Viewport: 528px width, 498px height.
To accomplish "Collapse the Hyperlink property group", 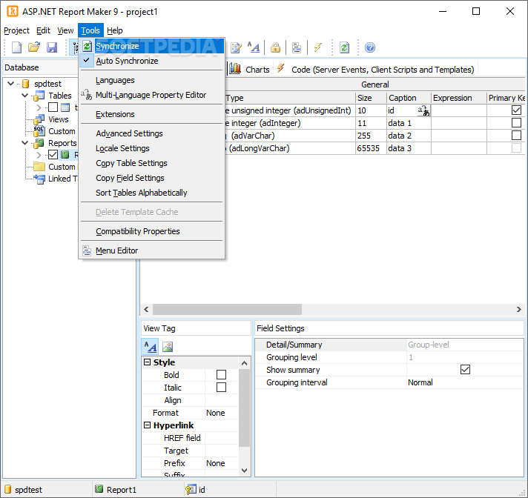I will [x=147, y=425].
